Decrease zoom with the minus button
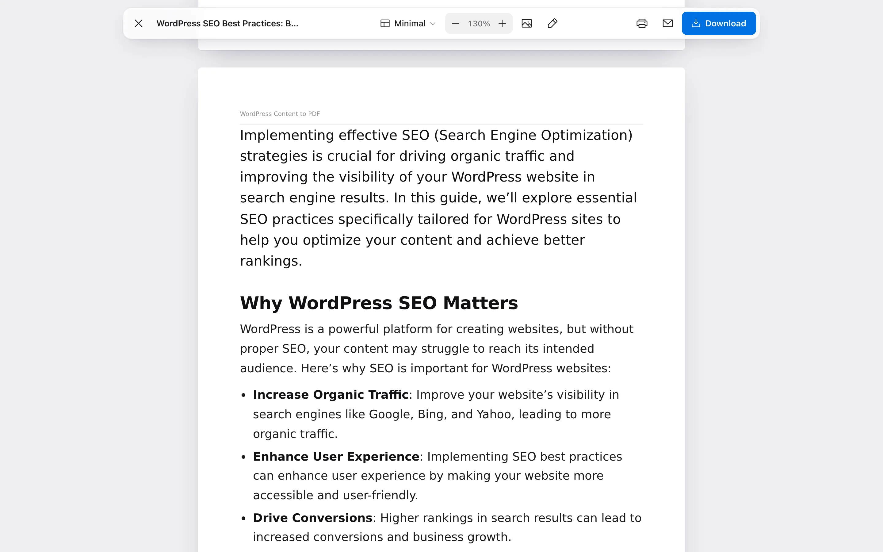 point(455,23)
